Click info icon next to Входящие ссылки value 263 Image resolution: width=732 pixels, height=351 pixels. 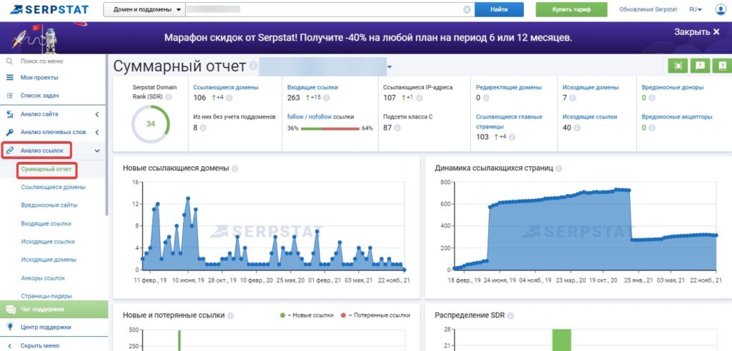pyautogui.click(x=326, y=98)
